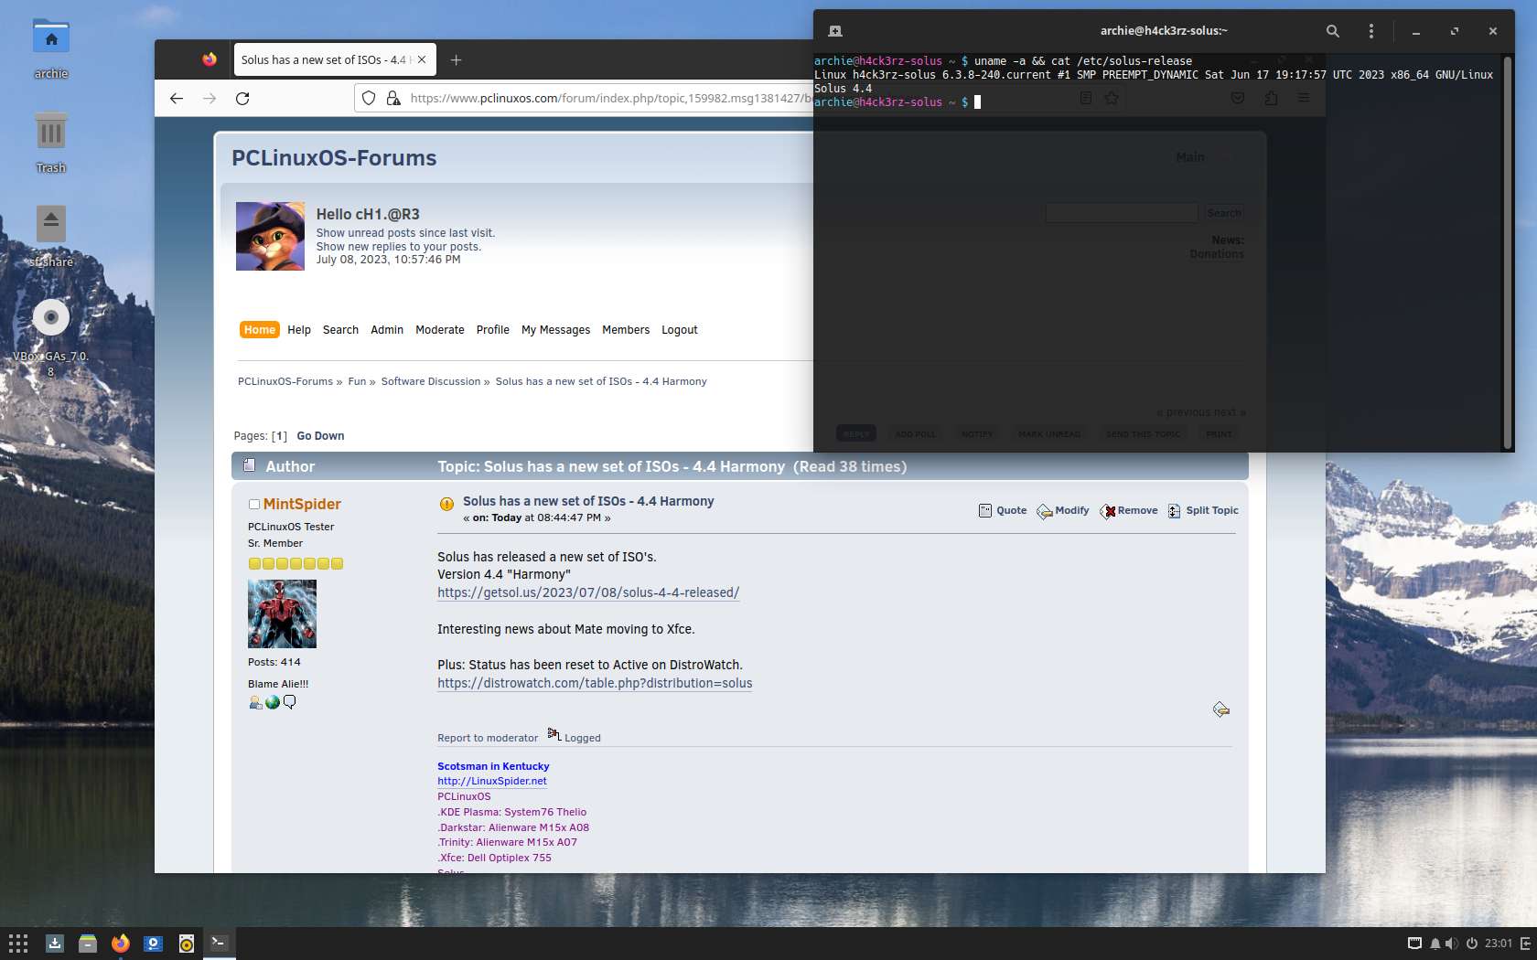Go back in Firefox
The width and height of the screenshot is (1537, 960).
click(x=177, y=98)
